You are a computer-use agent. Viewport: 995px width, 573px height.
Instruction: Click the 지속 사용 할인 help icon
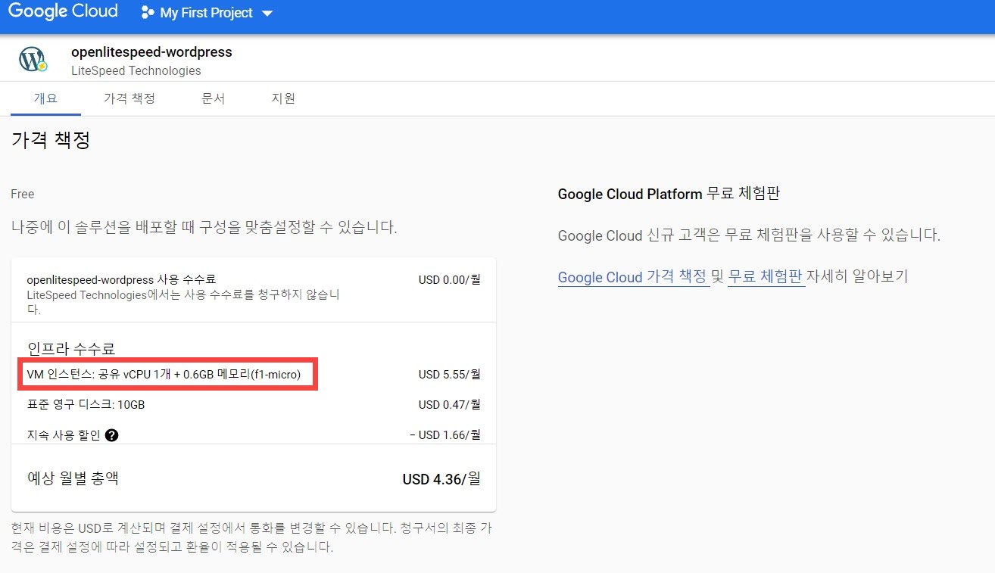pyautogui.click(x=112, y=435)
